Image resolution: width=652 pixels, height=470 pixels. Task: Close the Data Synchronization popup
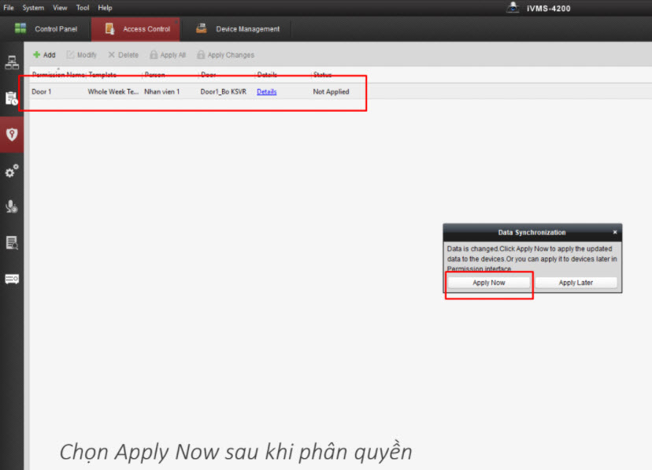click(615, 232)
